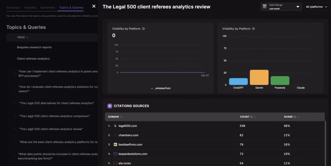Sort citations by Domain column

[121, 117]
